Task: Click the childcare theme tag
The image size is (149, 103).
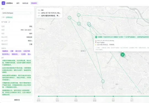Action: pyautogui.click(x=9, y=17)
